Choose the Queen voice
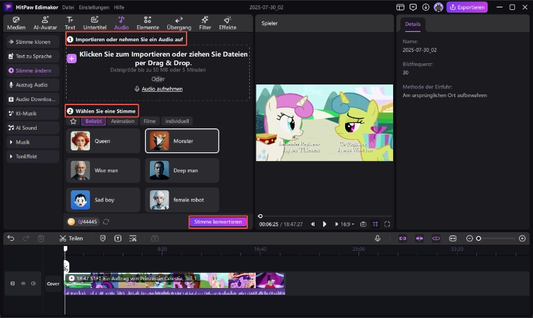 point(103,141)
